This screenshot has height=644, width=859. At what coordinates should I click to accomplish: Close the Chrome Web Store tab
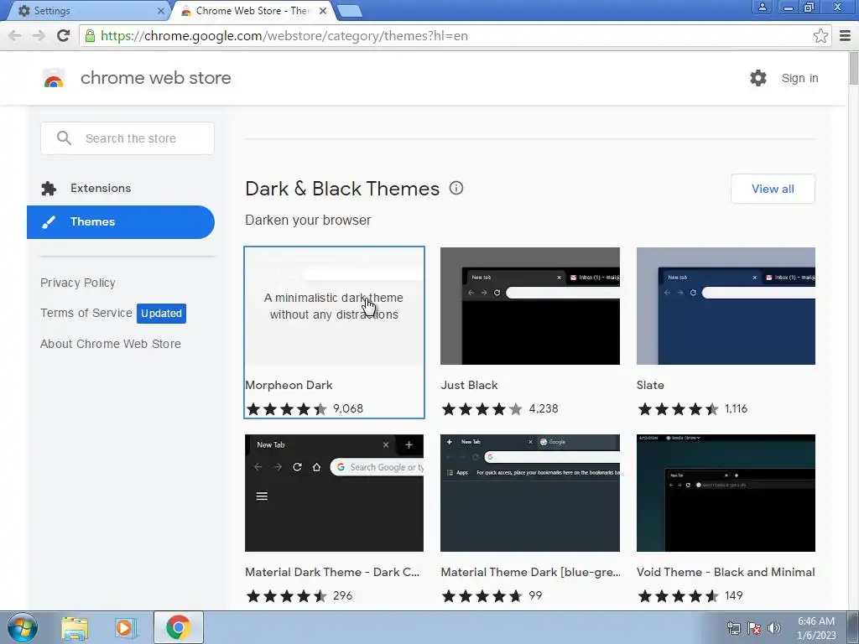point(323,10)
